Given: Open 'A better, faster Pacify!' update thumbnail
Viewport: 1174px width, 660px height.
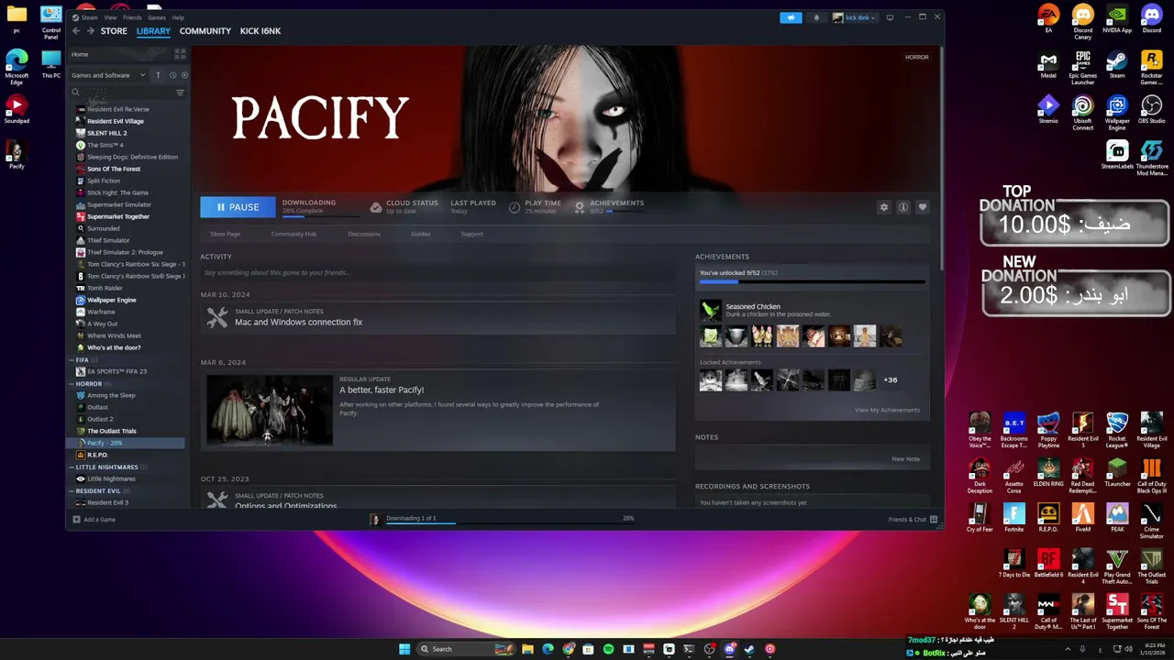Looking at the screenshot, I should click(270, 409).
